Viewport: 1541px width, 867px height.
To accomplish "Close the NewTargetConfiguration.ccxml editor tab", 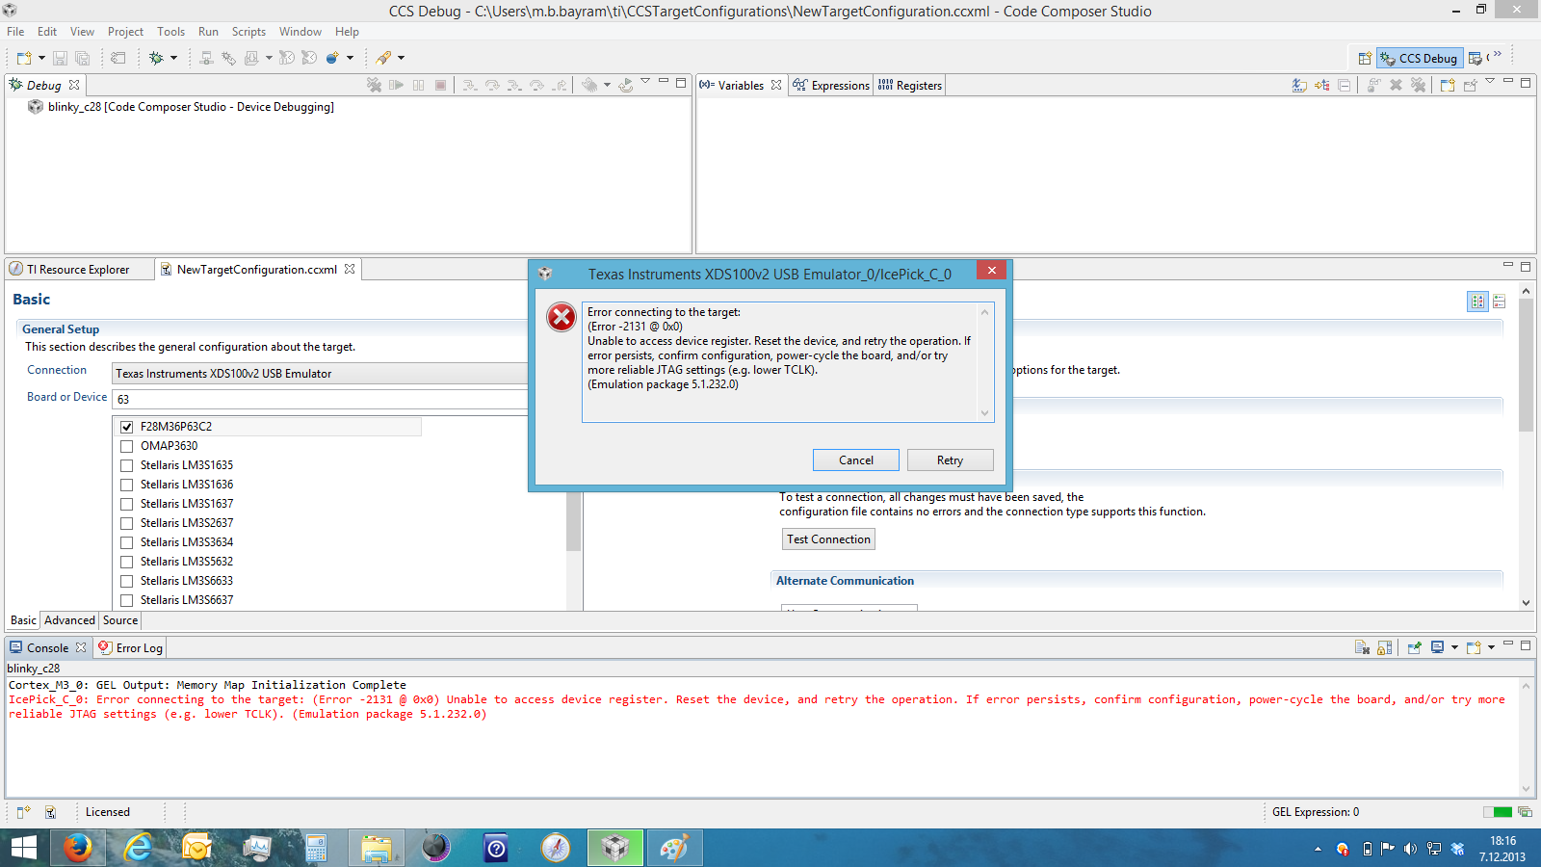I will tap(350, 270).
